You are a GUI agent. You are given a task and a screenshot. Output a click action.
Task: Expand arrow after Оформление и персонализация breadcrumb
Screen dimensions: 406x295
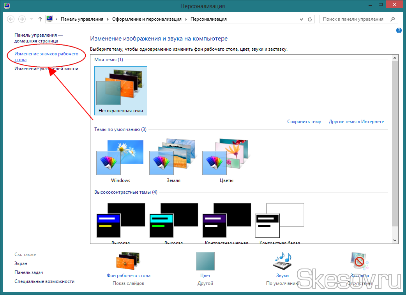pyautogui.click(x=186, y=19)
